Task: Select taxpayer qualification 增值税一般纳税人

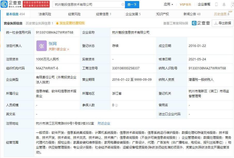Action: click(201, 80)
